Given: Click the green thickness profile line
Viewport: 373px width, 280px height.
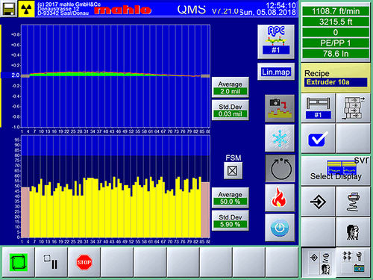Looking at the screenshot, I should click(114, 74).
